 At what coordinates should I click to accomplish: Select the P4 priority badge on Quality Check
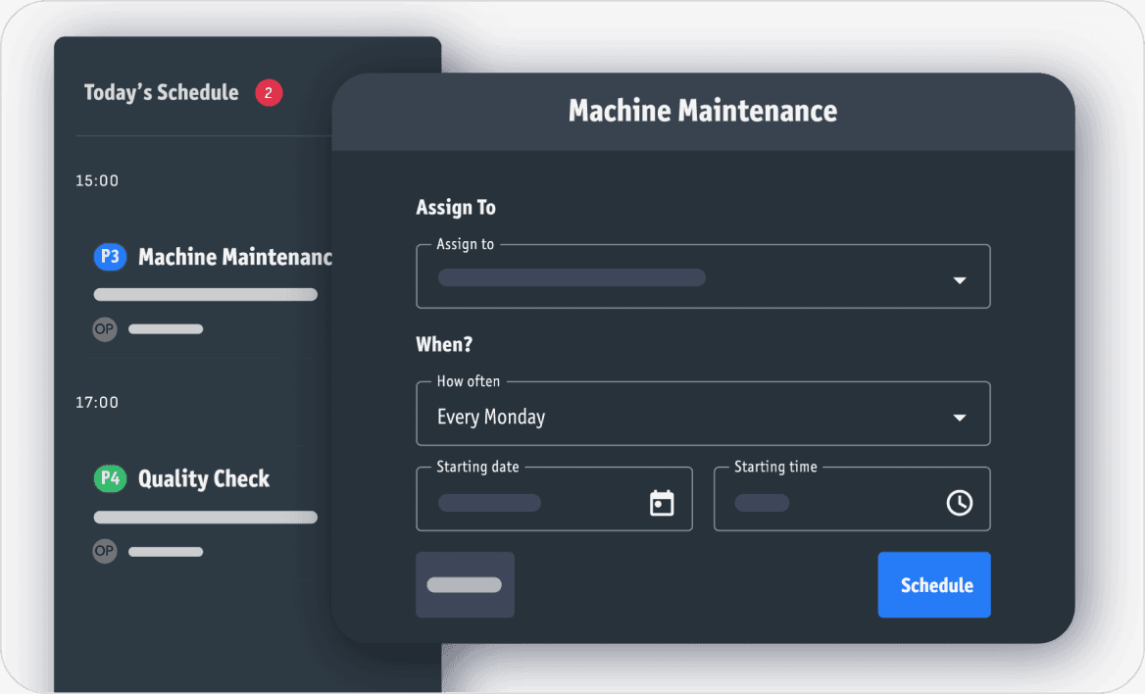click(x=109, y=478)
